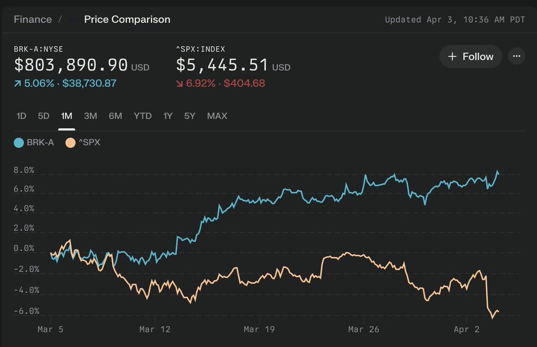537x347 pixels.
Task: Click the ^SPX down-arrow change icon
Action: [x=180, y=84]
